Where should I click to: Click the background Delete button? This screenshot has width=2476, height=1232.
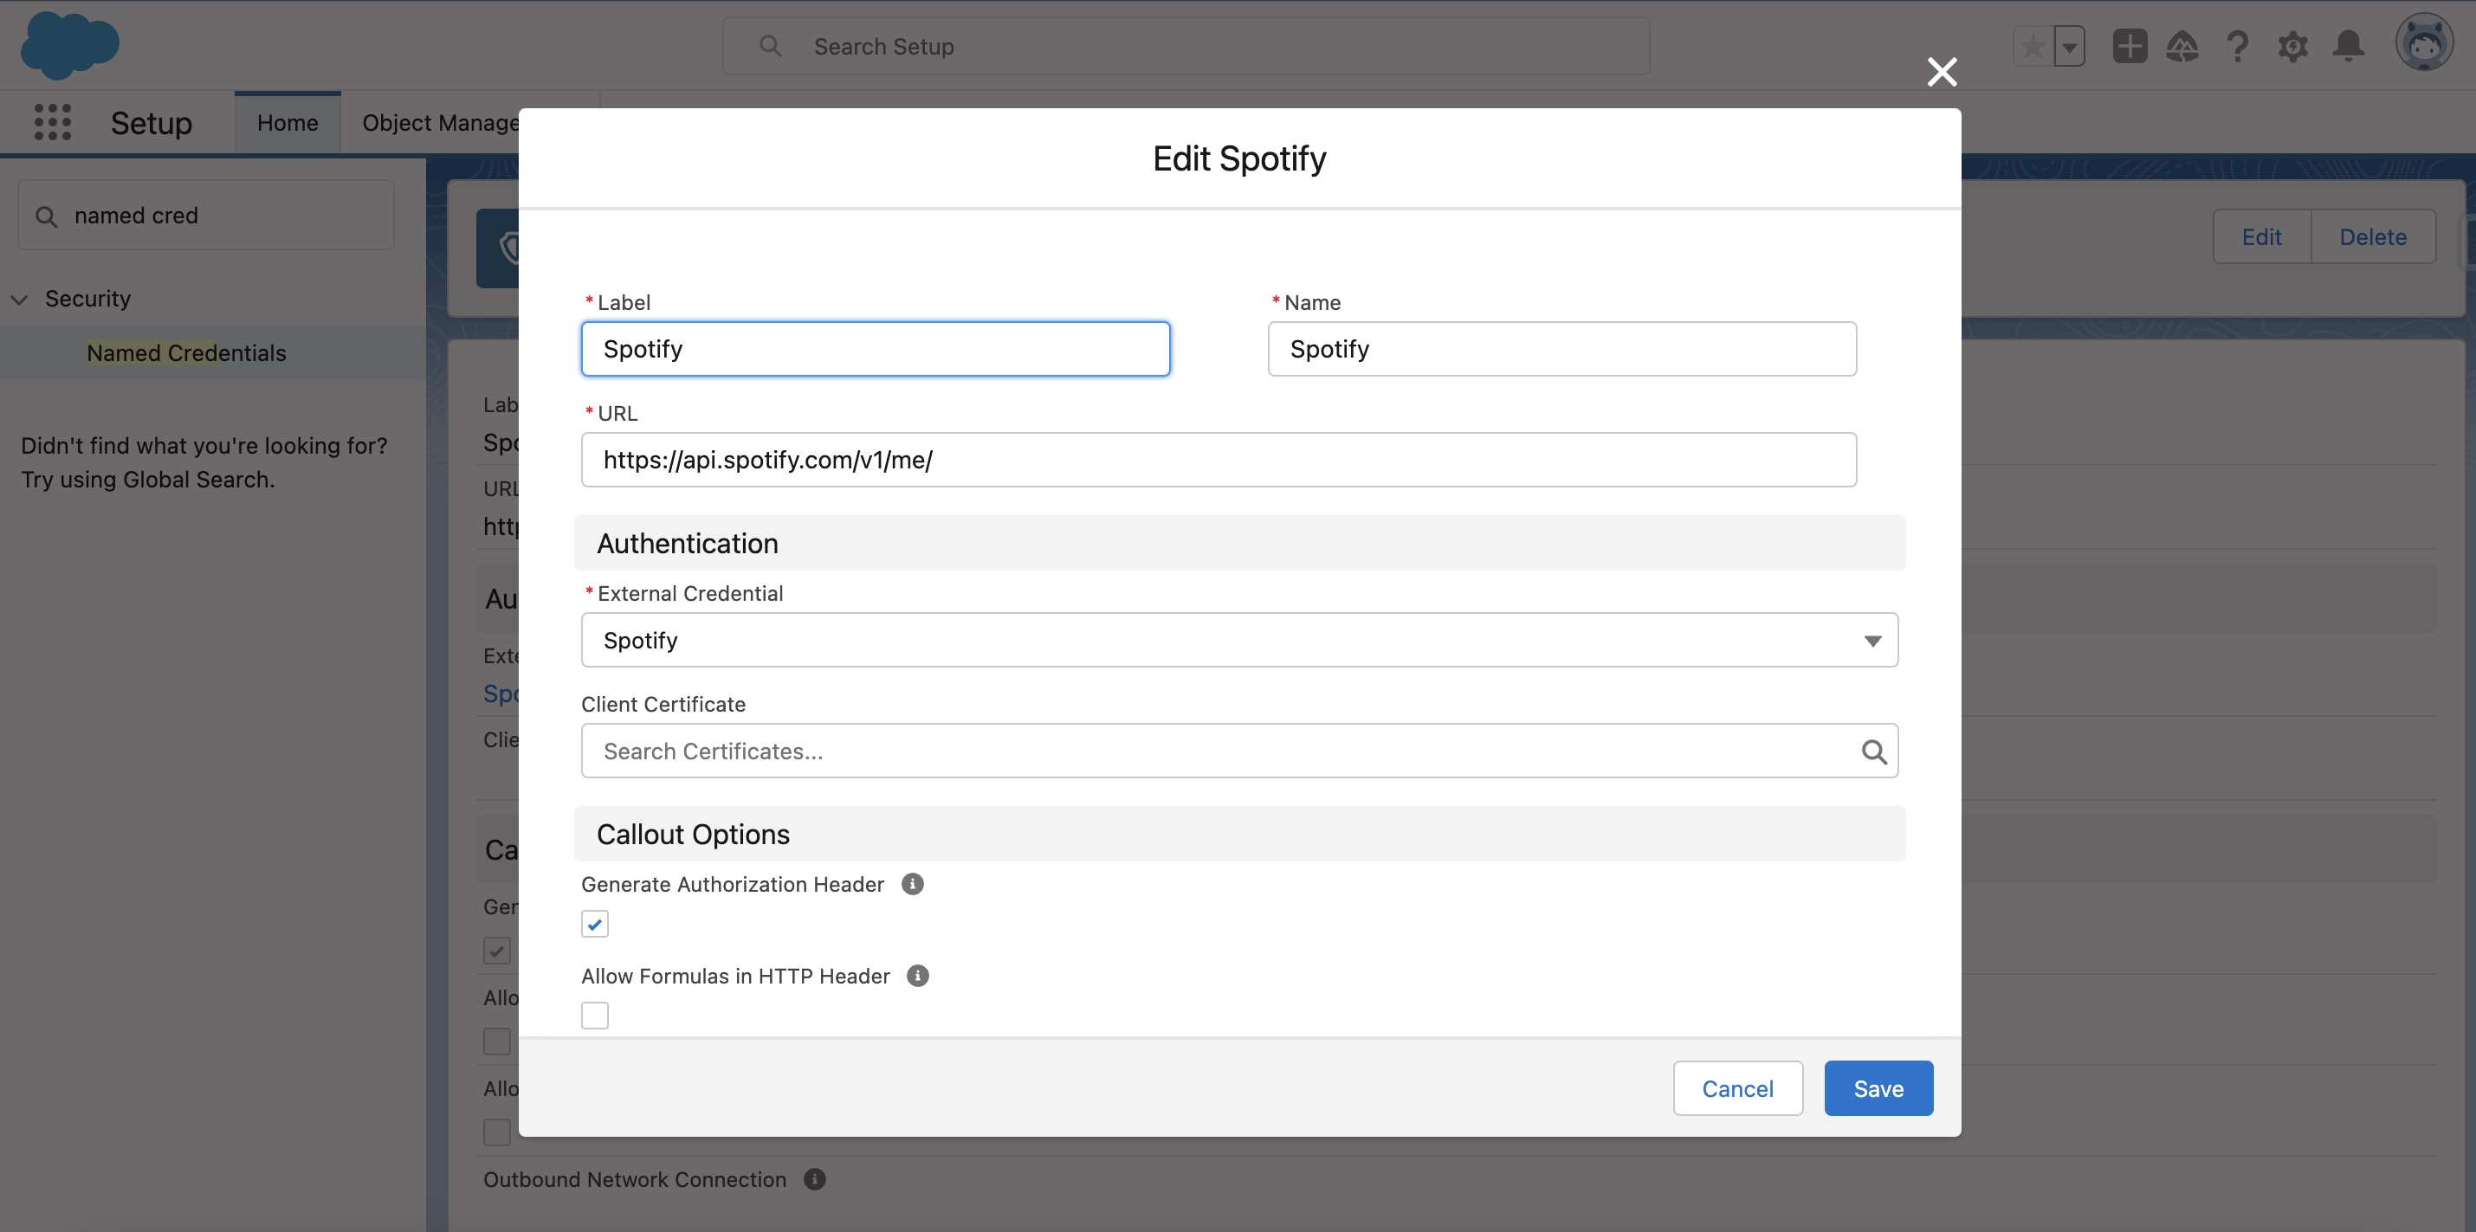tap(2372, 236)
